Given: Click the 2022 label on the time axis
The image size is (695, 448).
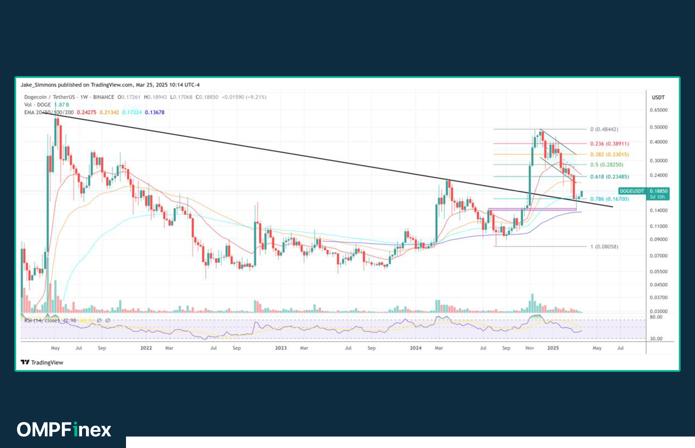Looking at the screenshot, I should click(x=146, y=348).
